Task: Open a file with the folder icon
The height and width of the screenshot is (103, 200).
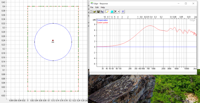Action: 95,12
